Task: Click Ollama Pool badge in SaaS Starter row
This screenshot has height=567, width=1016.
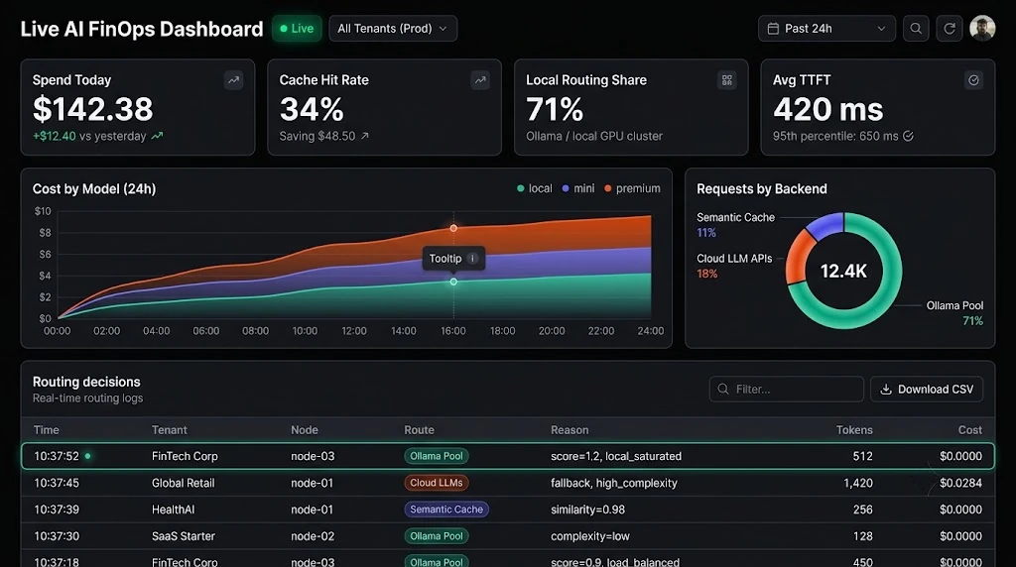Action: (x=437, y=536)
